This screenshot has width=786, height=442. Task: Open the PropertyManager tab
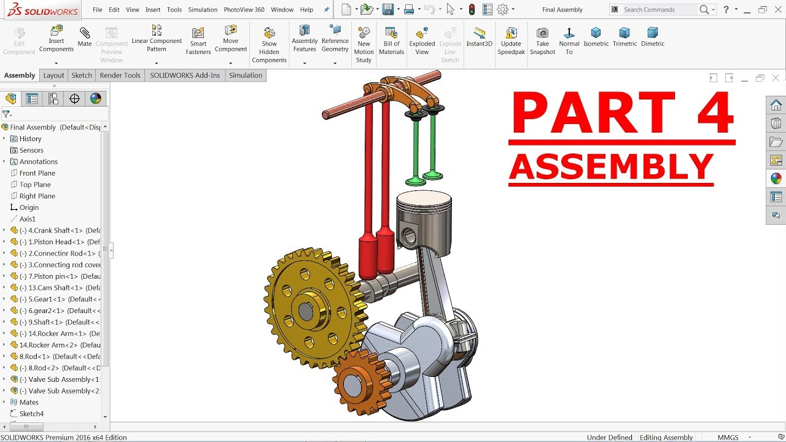click(x=32, y=98)
